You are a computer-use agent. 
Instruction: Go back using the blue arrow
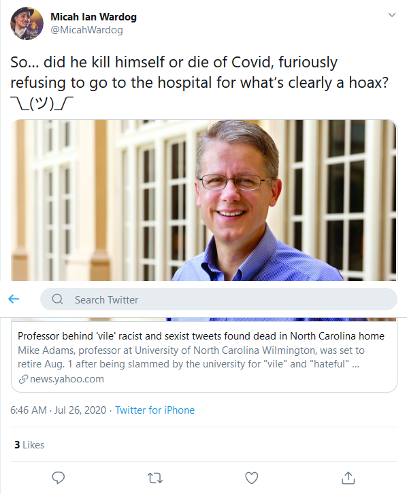point(14,299)
